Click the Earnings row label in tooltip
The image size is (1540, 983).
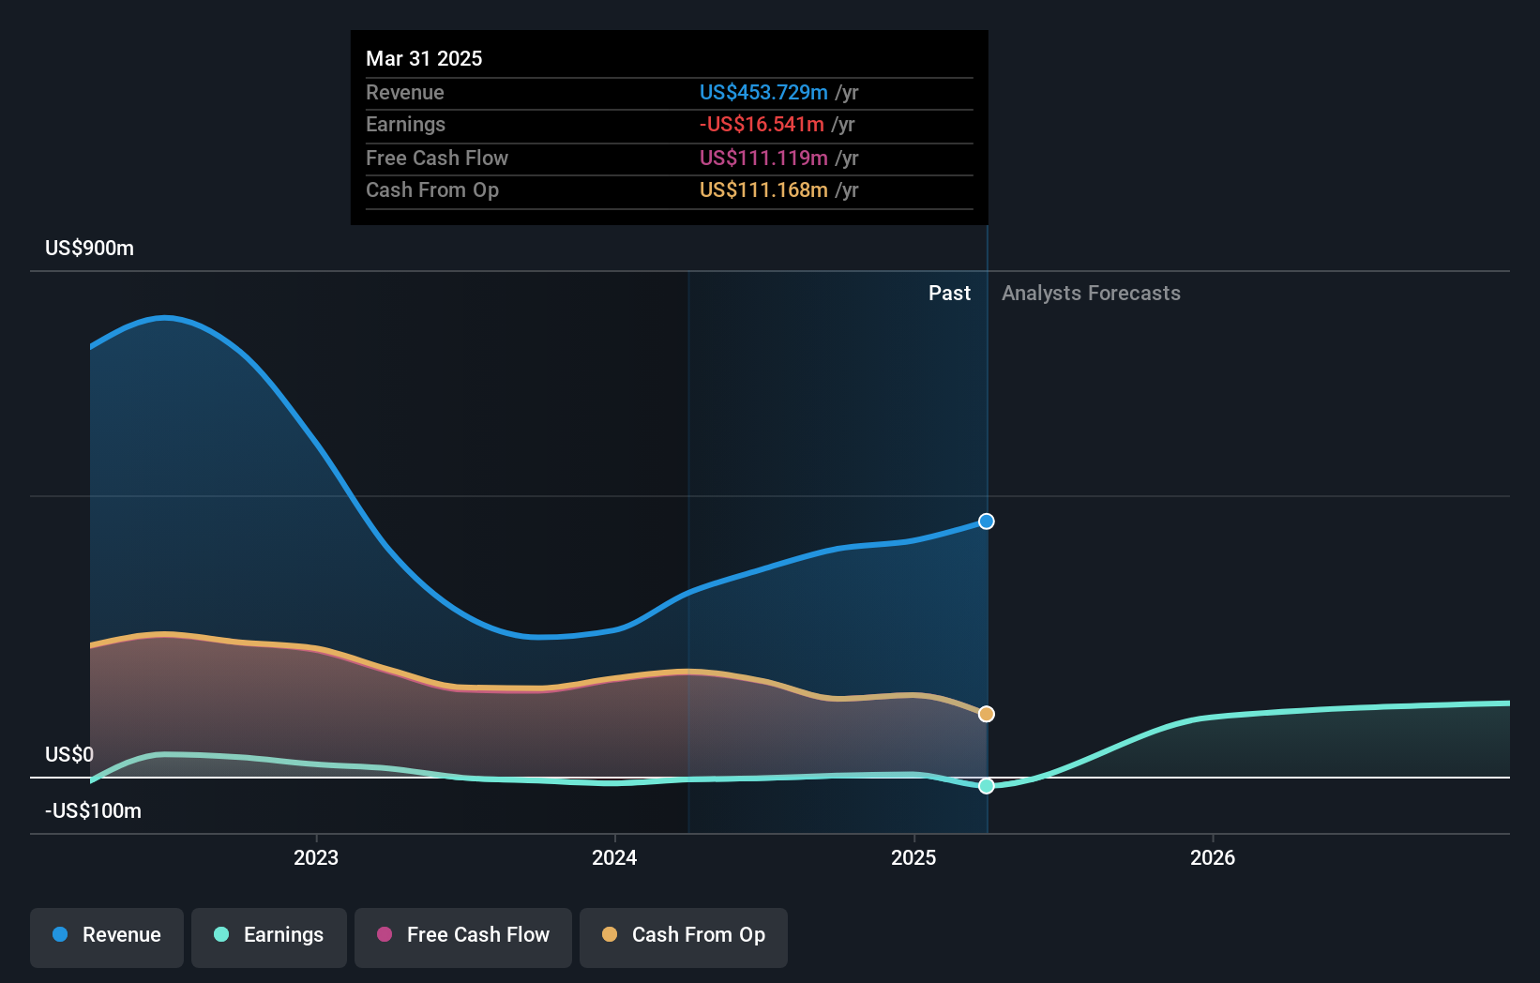(406, 124)
